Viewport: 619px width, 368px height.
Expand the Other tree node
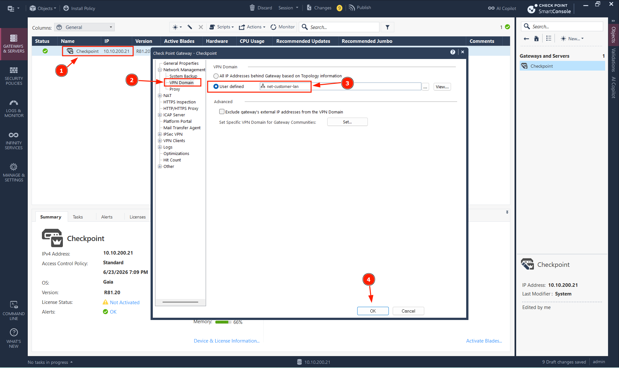pos(160,167)
